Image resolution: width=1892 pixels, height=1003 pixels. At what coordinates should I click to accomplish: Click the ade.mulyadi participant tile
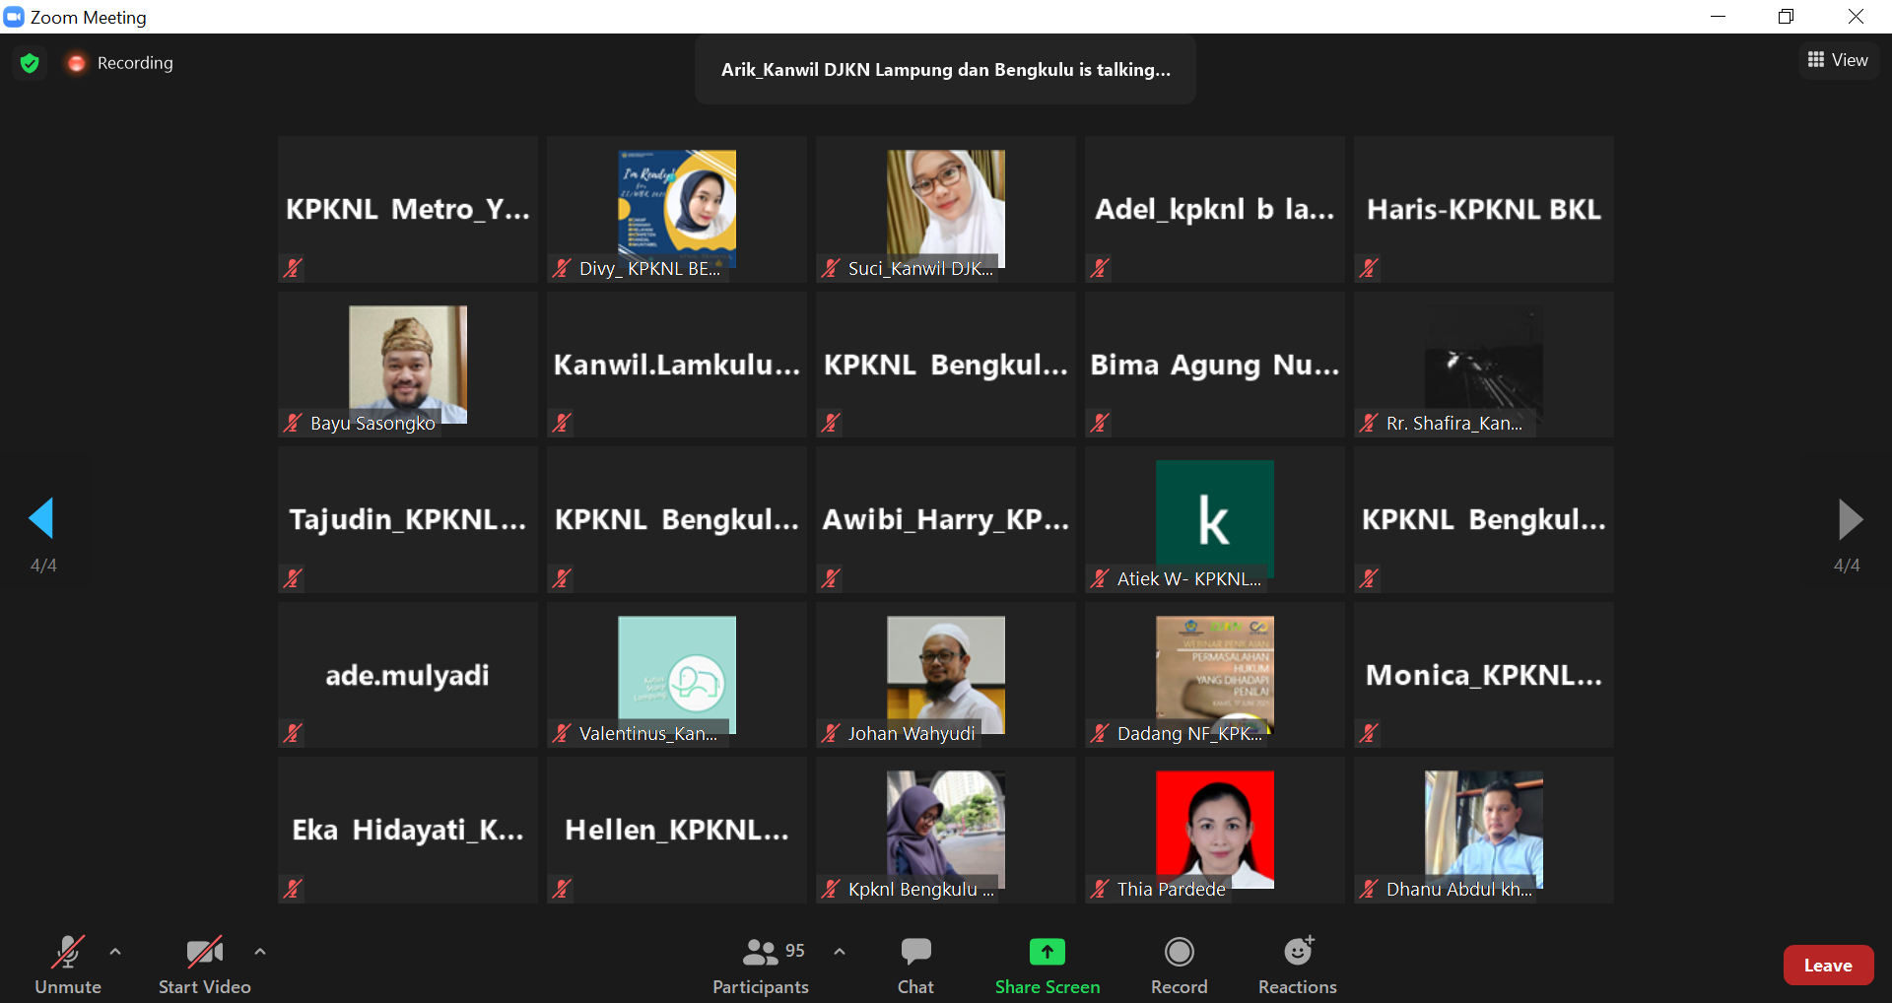pyautogui.click(x=407, y=676)
